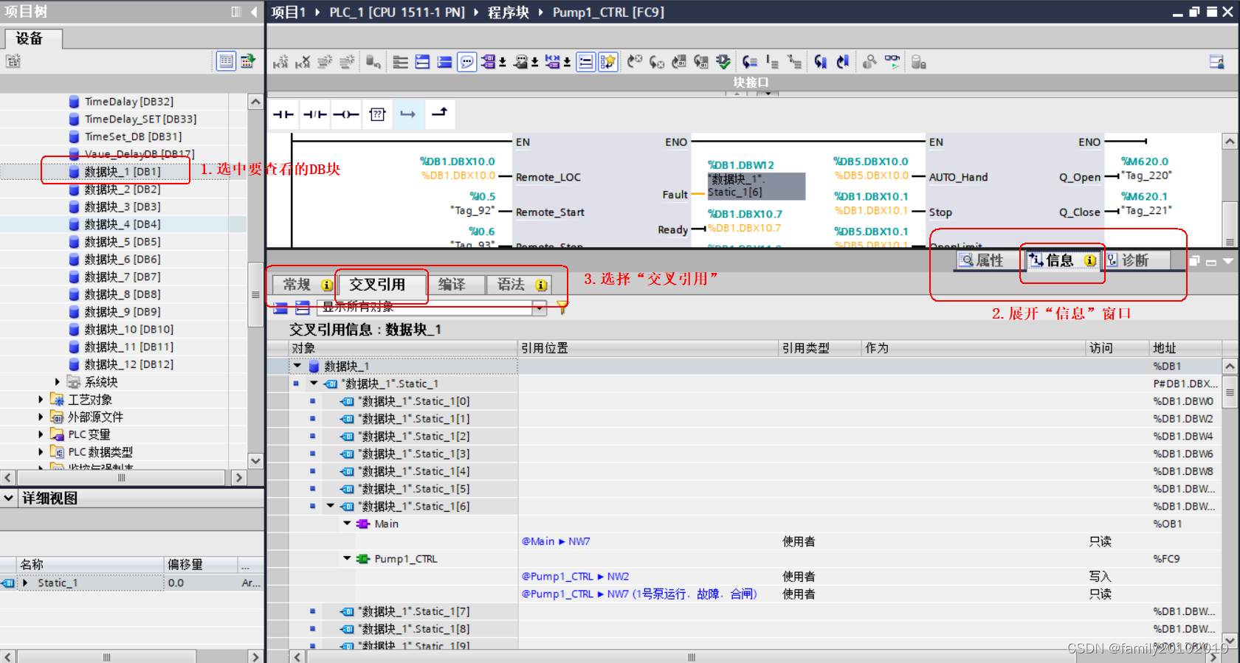Image resolution: width=1240 pixels, height=663 pixels.
Task: Open the 显示所有对象 filter dropdown
Action: pos(540,308)
